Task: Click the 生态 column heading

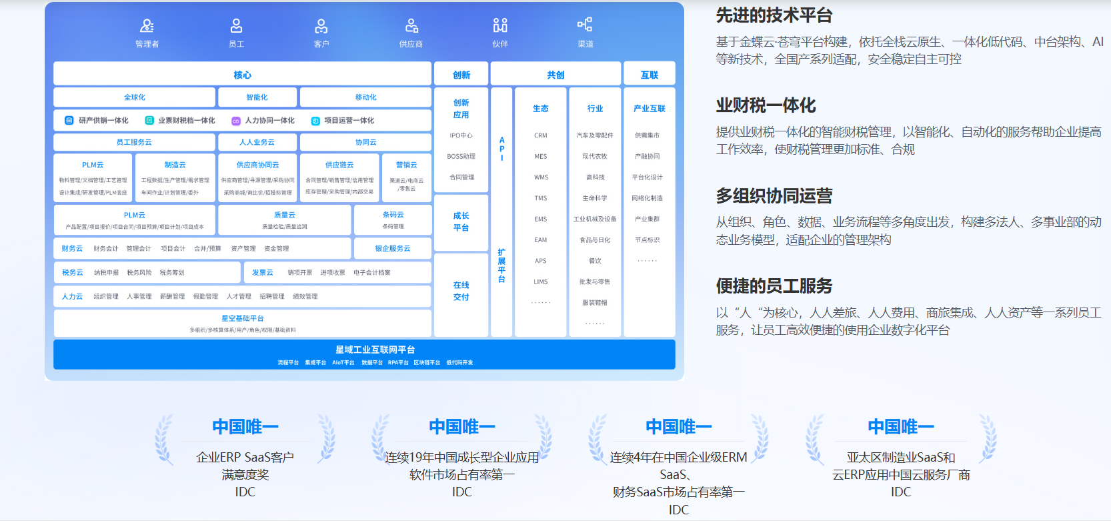Action: pos(541,108)
